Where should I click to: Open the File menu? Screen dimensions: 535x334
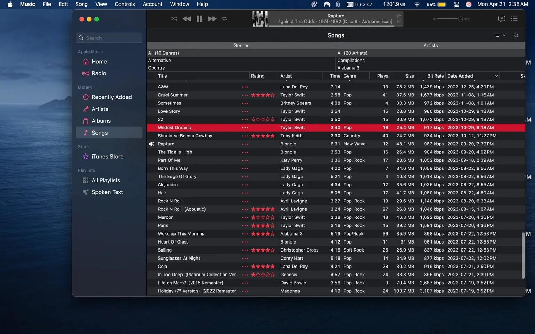click(x=47, y=4)
